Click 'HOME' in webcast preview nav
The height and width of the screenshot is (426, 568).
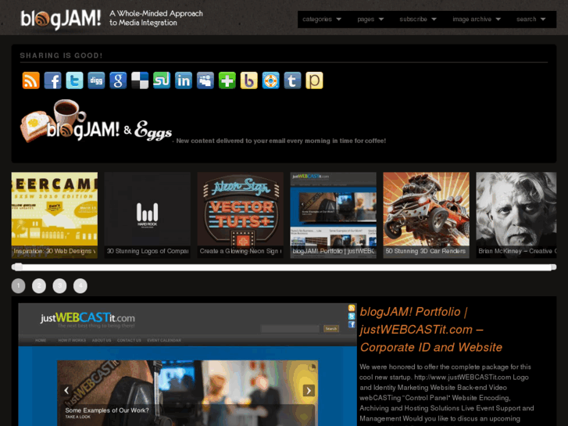[x=41, y=340]
